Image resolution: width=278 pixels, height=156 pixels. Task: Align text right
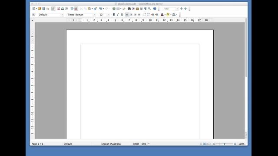[135, 14]
